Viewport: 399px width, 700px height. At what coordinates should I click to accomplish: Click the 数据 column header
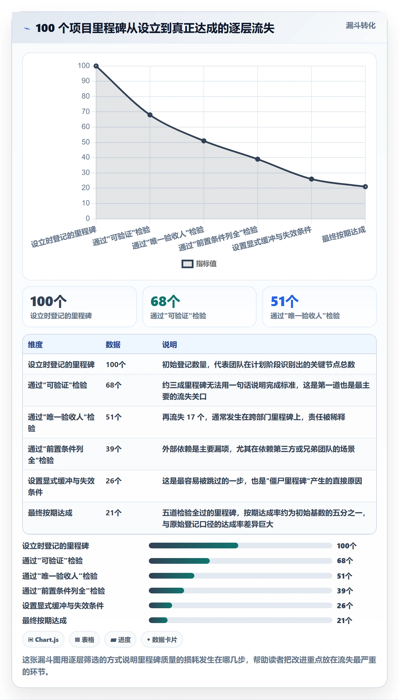[113, 345]
